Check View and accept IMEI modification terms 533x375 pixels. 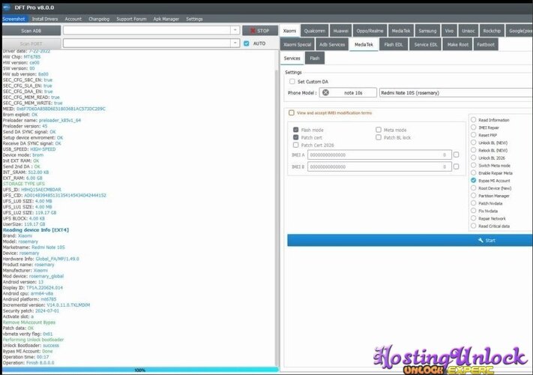[x=292, y=112]
